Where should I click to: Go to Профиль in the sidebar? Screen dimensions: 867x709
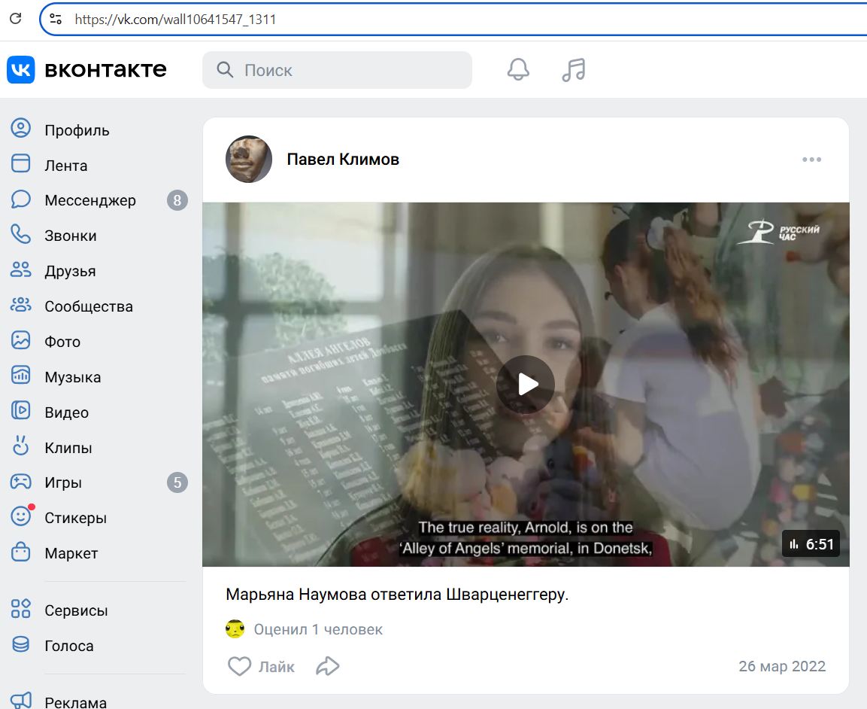point(76,130)
